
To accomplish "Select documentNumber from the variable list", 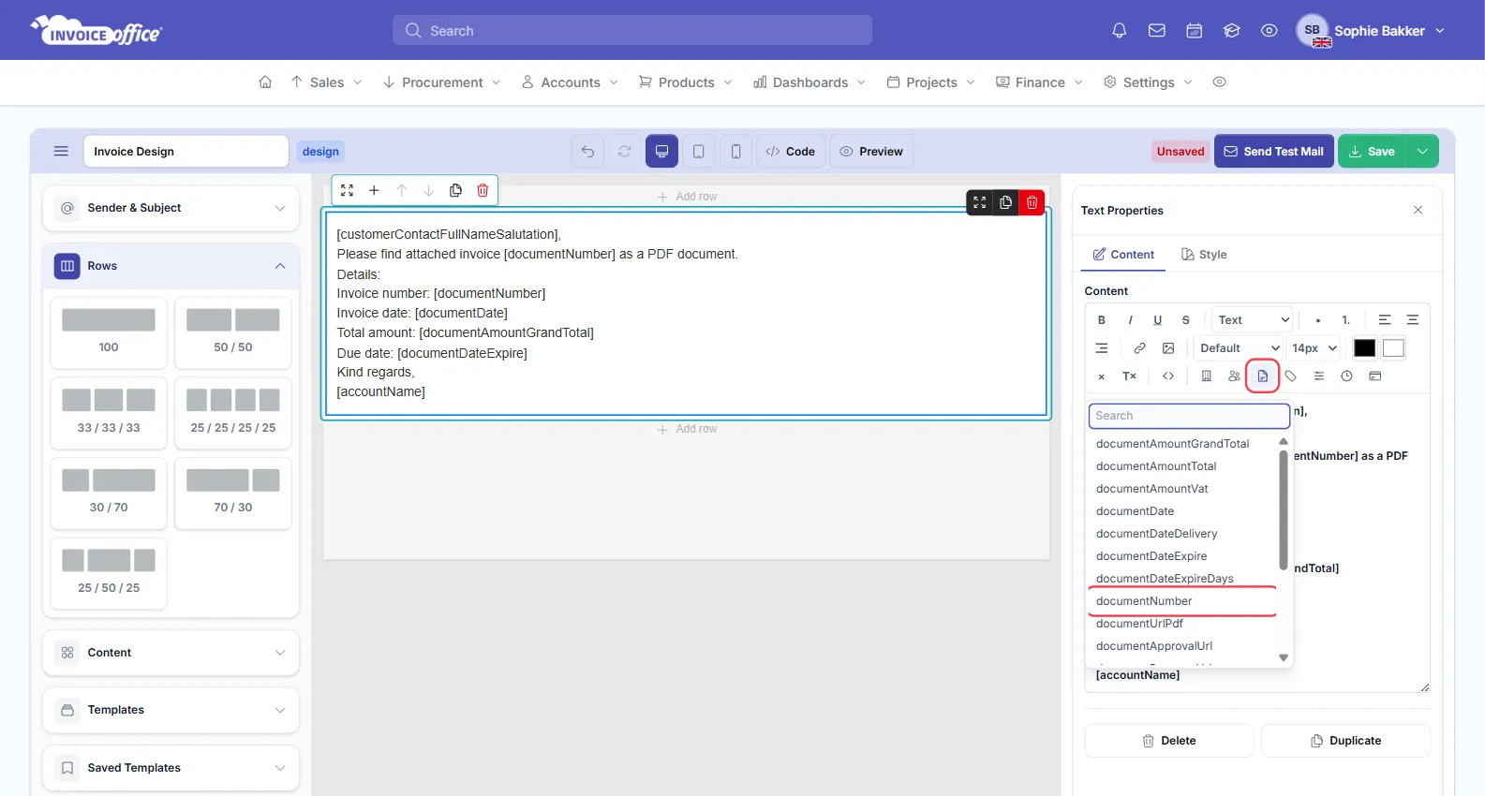I will click(1182, 601).
